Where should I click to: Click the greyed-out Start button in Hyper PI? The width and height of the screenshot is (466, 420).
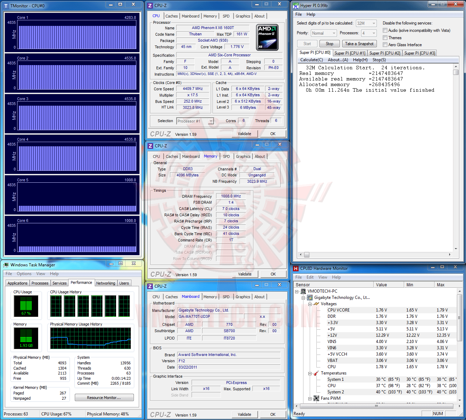[x=307, y=44]
